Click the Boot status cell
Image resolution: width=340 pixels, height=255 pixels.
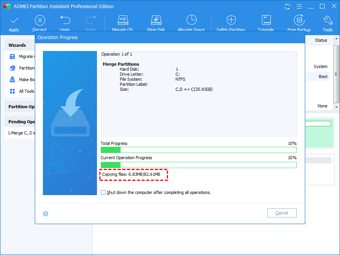point(323,76)
